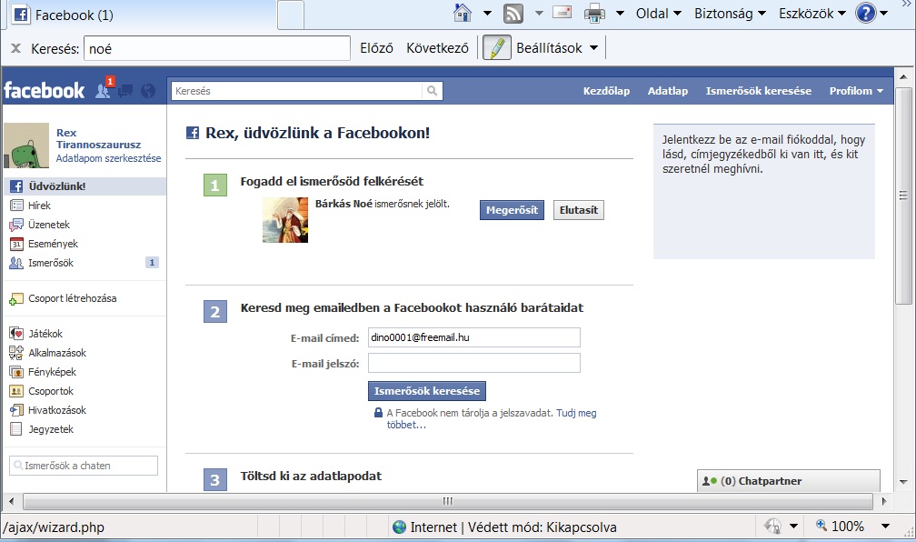Click the horizontal scrollbar right arrow
Screen dimensions: 916x542
coord(884,501)
